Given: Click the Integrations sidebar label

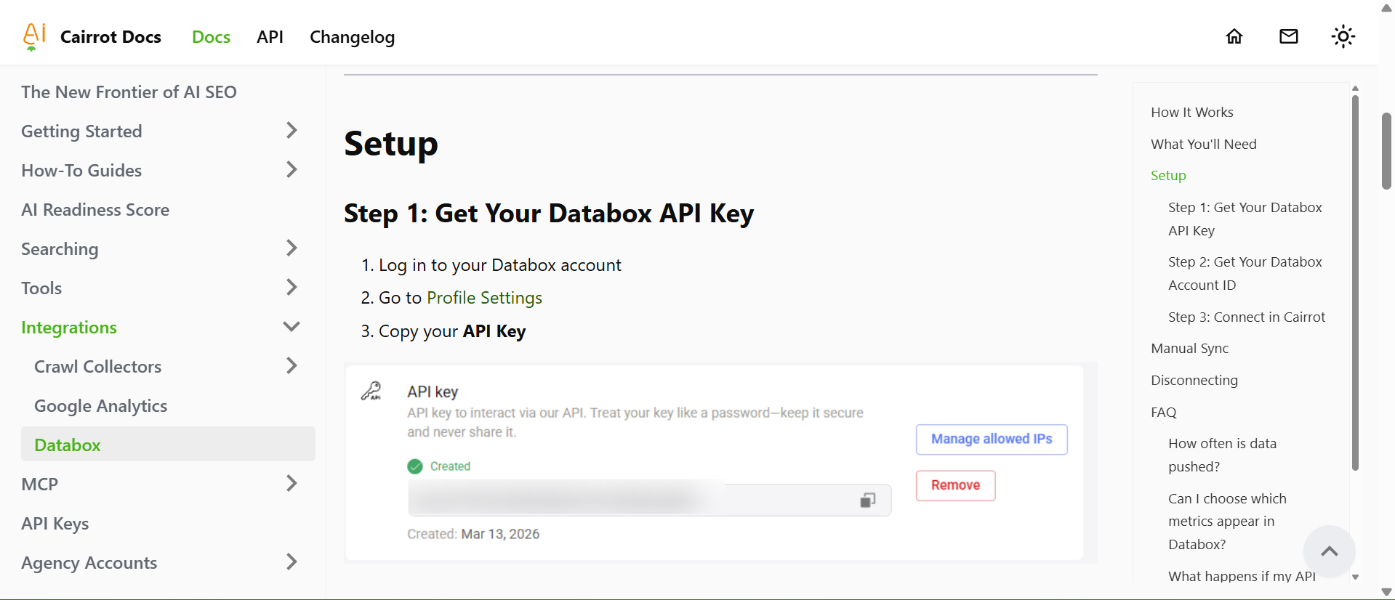Looking at the screenshot, I should [69, 328].
